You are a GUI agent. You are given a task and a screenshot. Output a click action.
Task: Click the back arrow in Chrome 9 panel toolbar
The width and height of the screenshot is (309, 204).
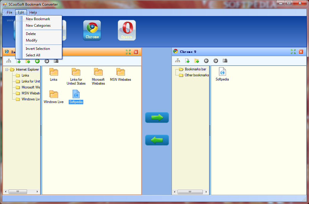(x=206, y=61)
